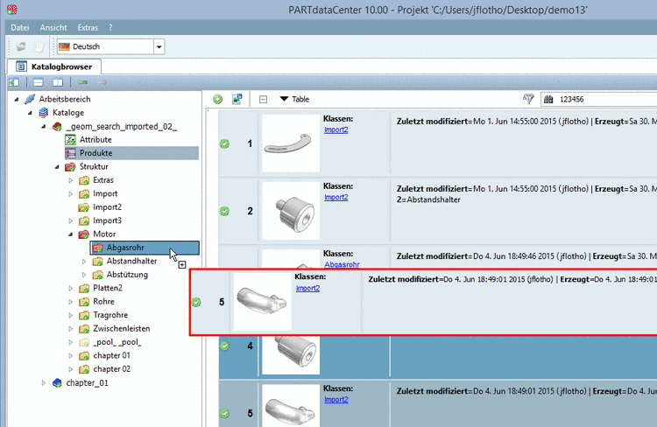The height and width of the screenshot is (427, 657).
Task: Select the Attribute tree item
Action: tap(95, 140)
